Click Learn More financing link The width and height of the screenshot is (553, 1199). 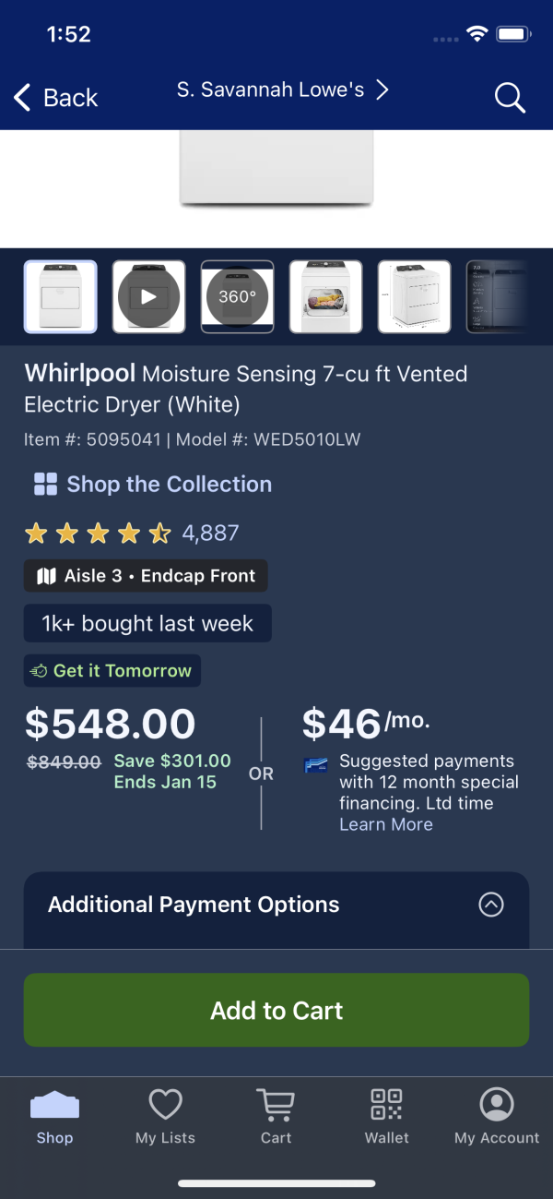click(x=386, y=824)
